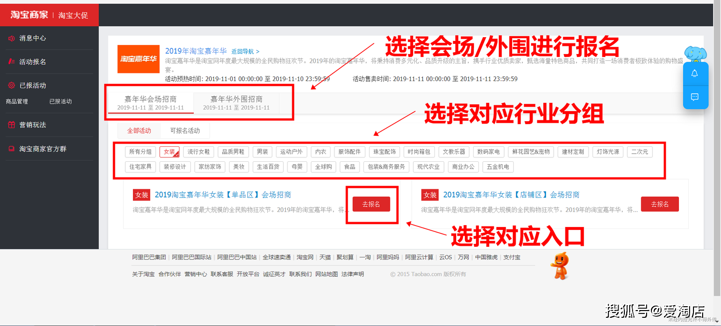Click the blue elephant mascot icon
This screenshot has height=326, width=721.
[x=696, y=55]
